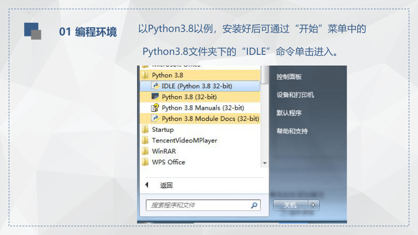The width and height of the screenshot is (418, 235).
Task: Click the WPS Office folder icon
Action: tap(145, 162)
